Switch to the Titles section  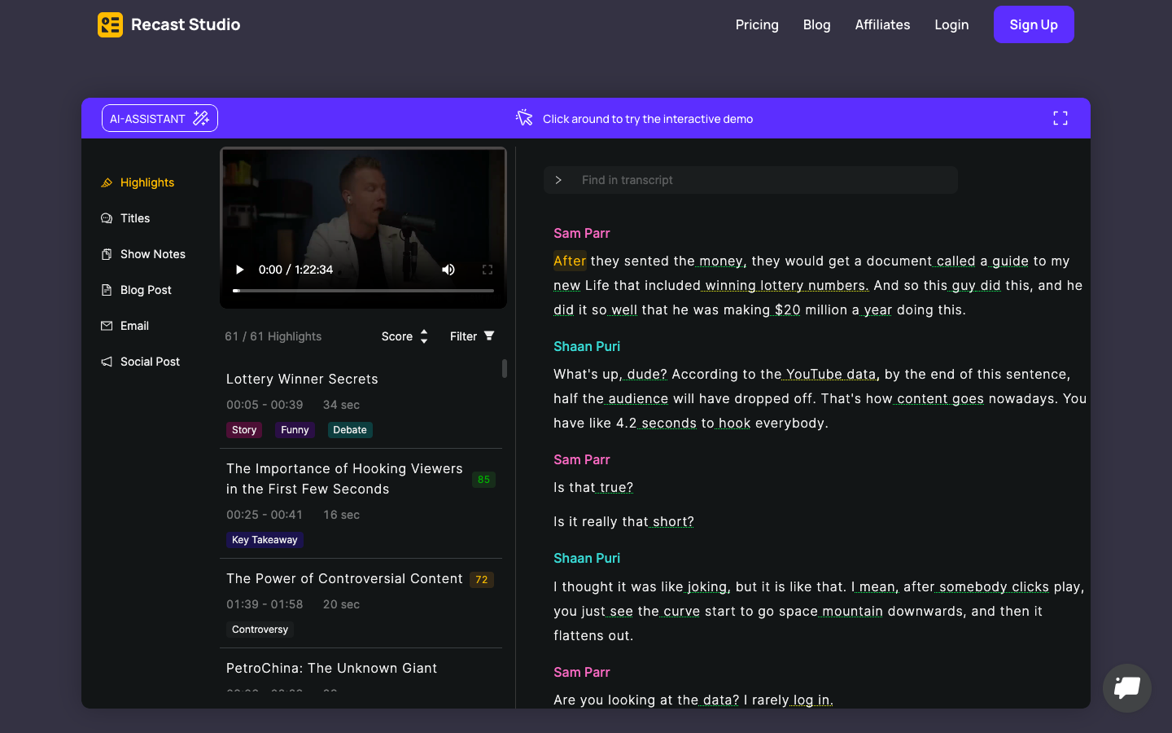tap(135, 218)
